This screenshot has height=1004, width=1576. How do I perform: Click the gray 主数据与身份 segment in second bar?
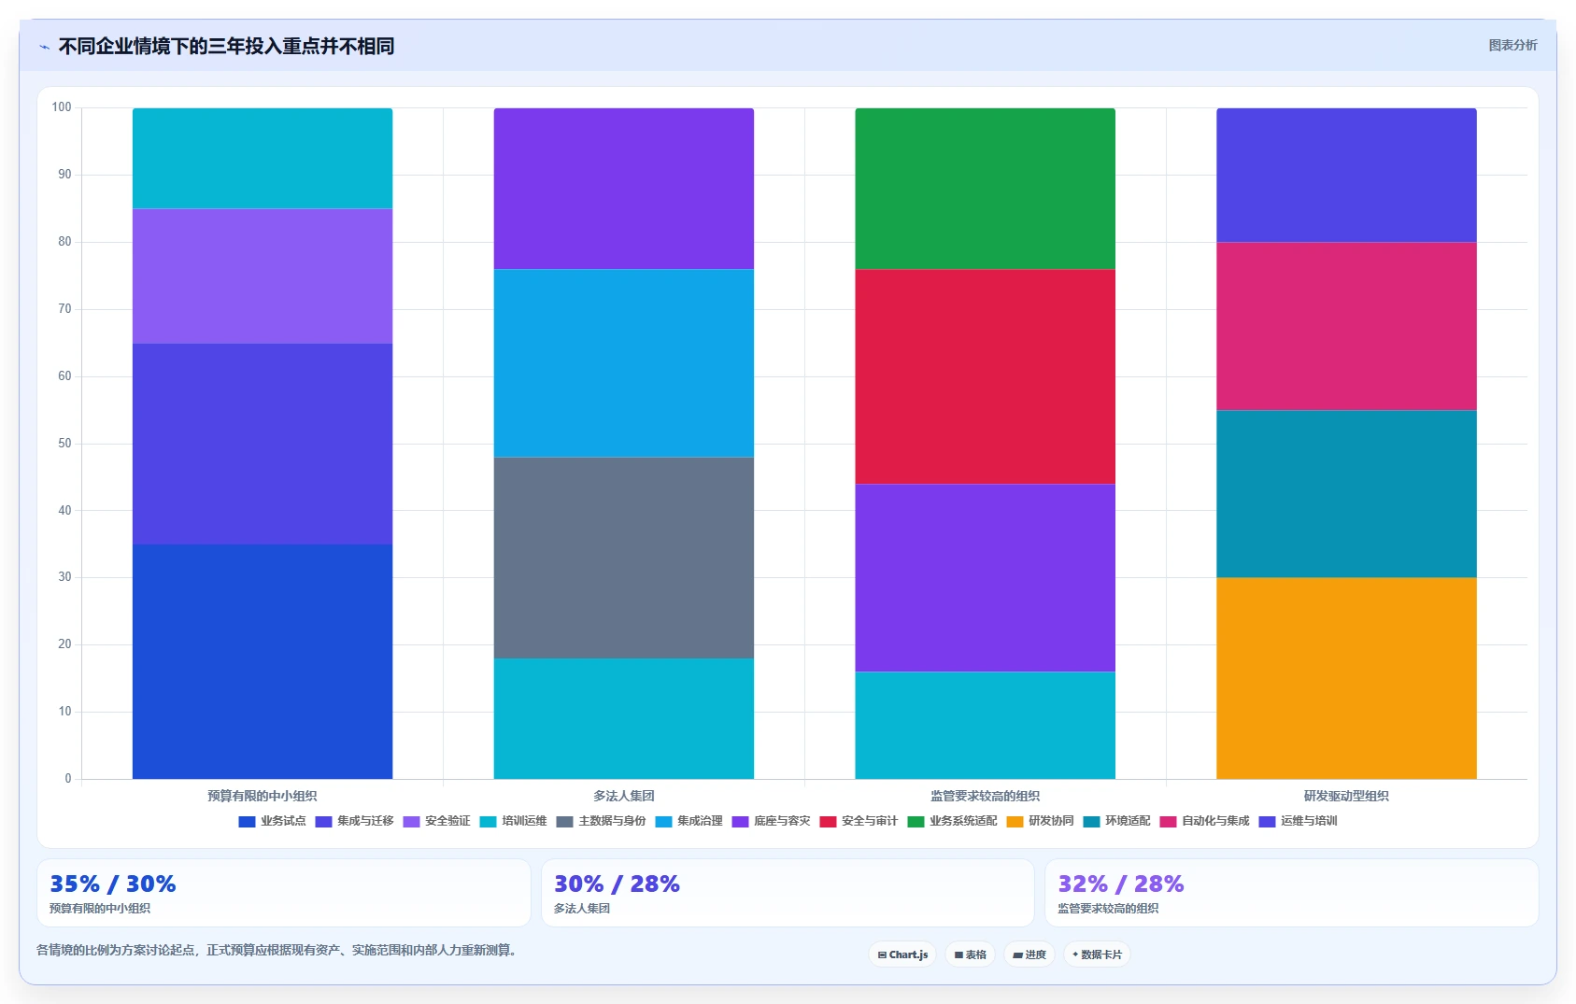[x=624, y=558]
